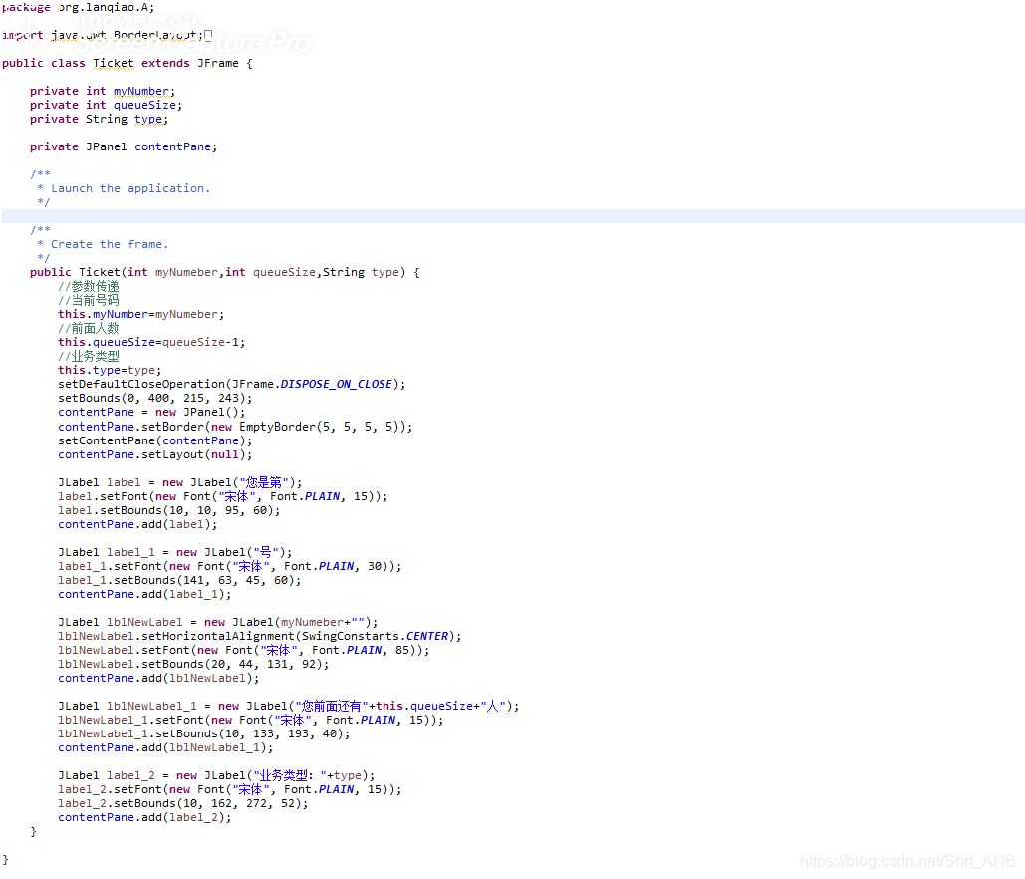Click lblNewLabel.setFont line with size 85
The image size is (1025, 879).
pos(244,650)
